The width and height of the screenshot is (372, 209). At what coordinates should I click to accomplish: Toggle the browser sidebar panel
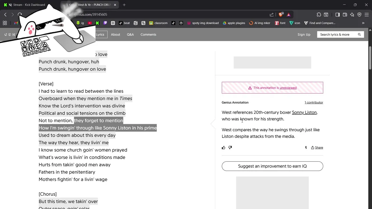337,15
